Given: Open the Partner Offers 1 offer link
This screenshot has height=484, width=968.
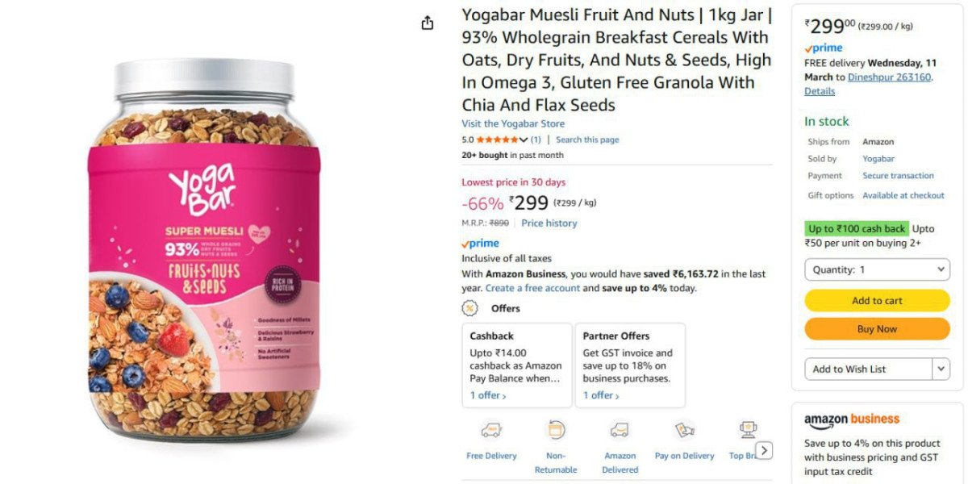Looking at the screenshot, I should click(x=601, y=395).
